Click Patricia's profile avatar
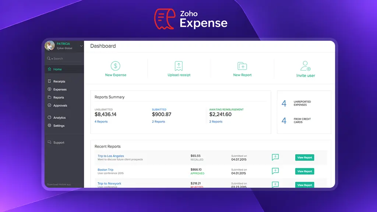This screenshot has height=212, width=377. pyautogui.click(x=50, y=46)
